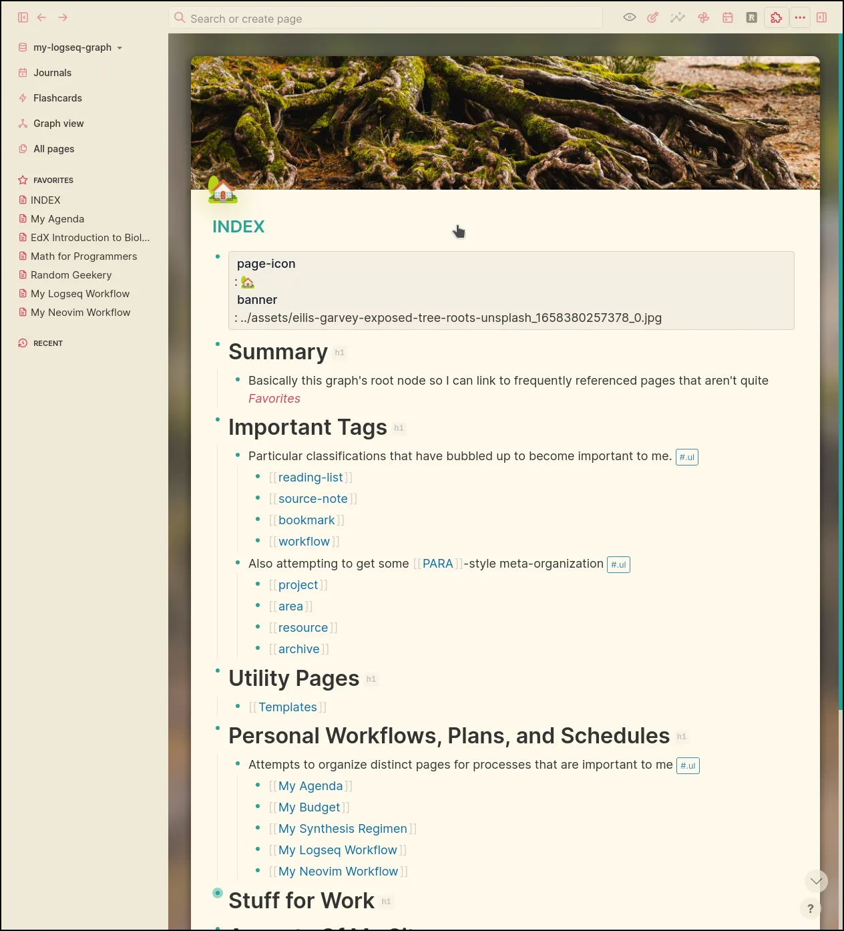Open the three-dot more options menu
Screen dimensions: 844x931
pos(800,17)
